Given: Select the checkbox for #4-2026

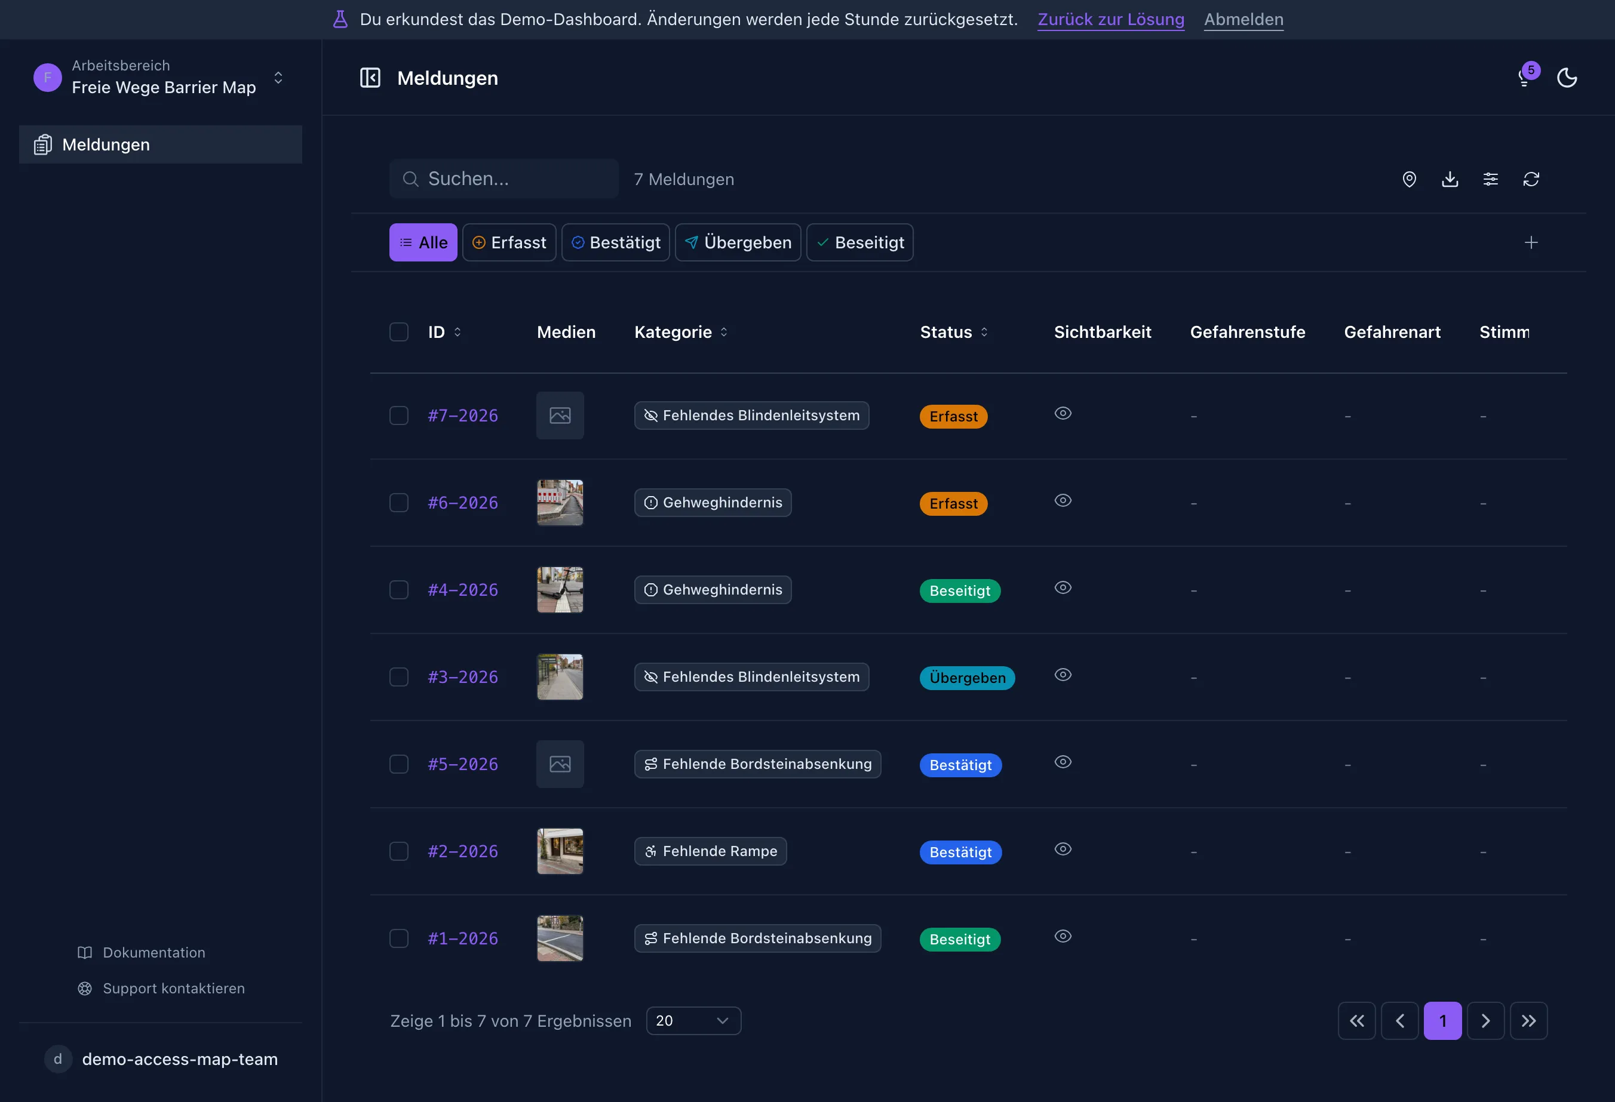Looking at the screenshot, I should [399, 590].
